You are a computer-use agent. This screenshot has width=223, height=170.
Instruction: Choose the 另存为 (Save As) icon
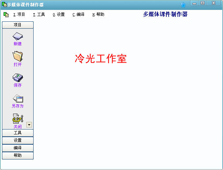[x=18, y=99]
